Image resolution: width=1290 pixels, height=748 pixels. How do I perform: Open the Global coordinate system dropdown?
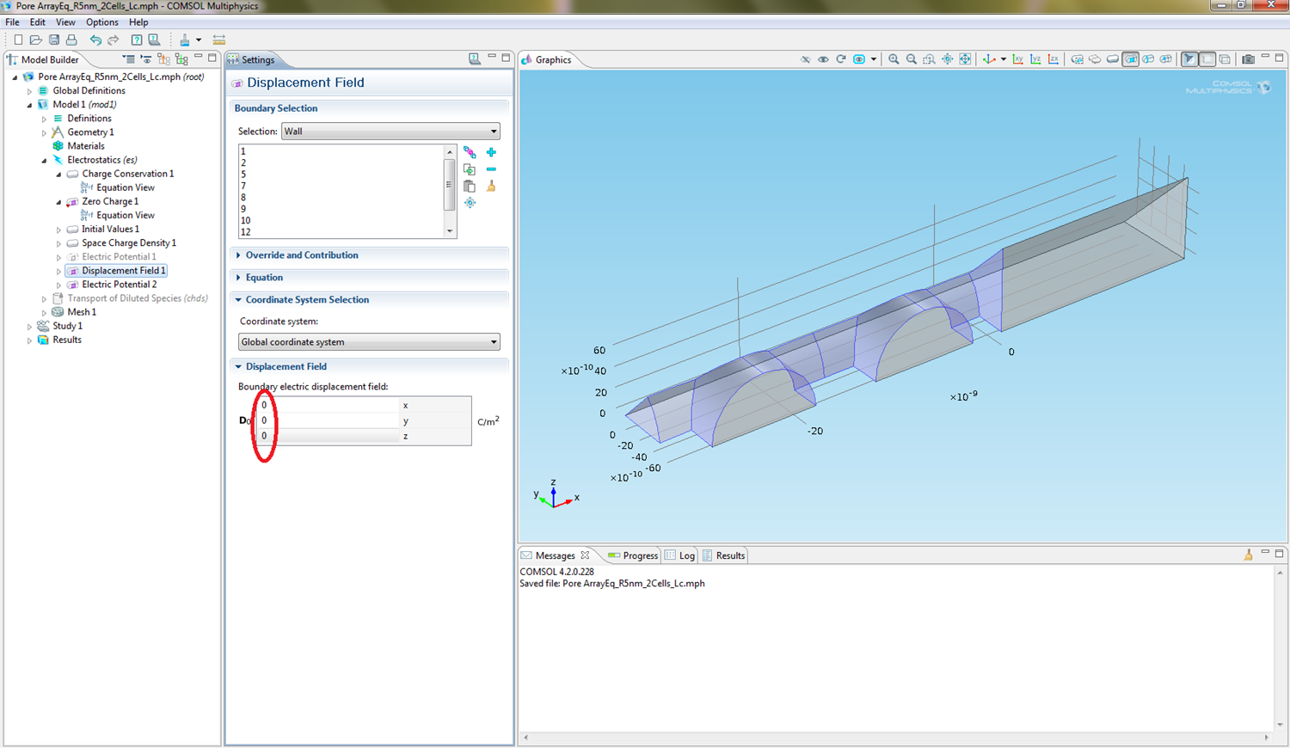coord(368,342)
